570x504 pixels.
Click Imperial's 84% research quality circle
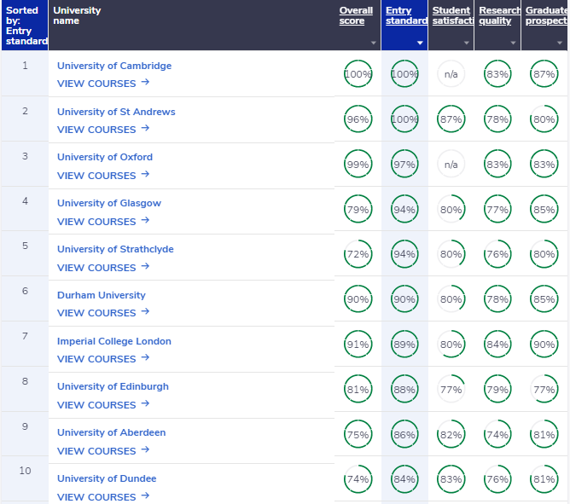pos(497,345)
